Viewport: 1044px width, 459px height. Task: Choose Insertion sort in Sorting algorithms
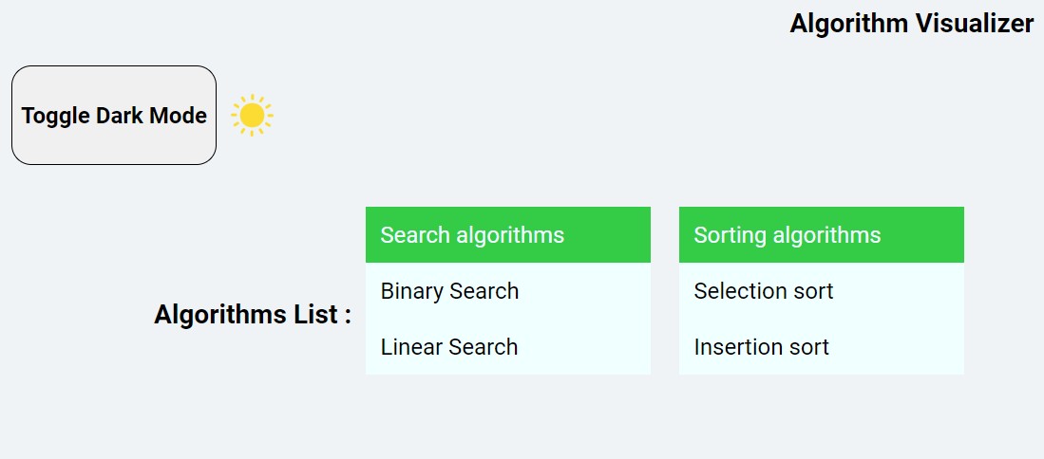(822, 347)
